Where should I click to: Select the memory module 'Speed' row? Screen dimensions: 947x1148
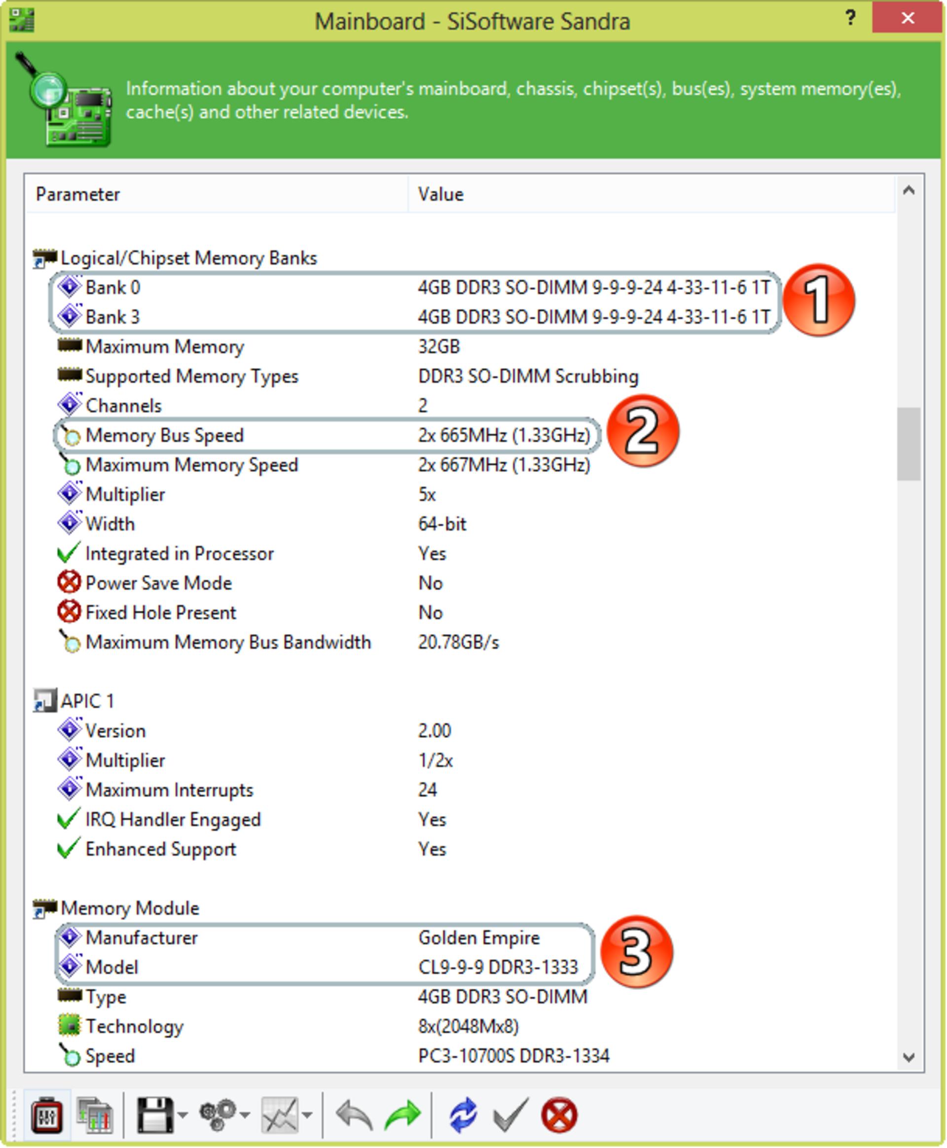333,1056
